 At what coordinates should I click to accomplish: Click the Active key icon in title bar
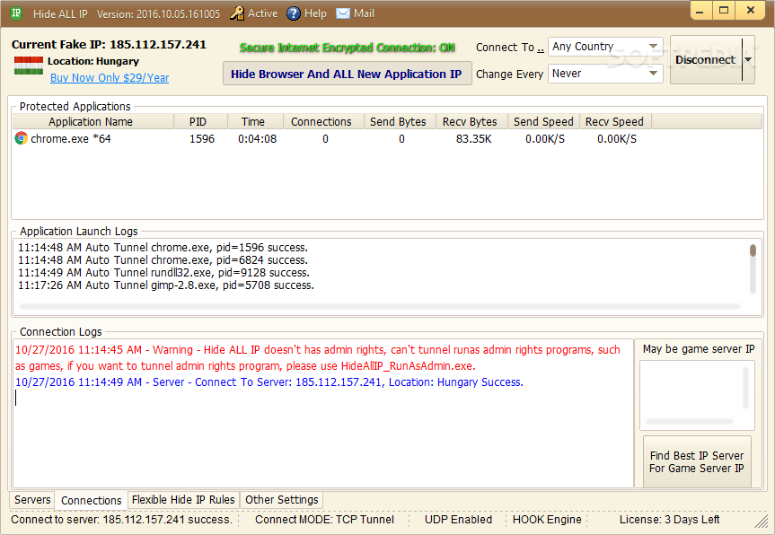coord(237,13)
